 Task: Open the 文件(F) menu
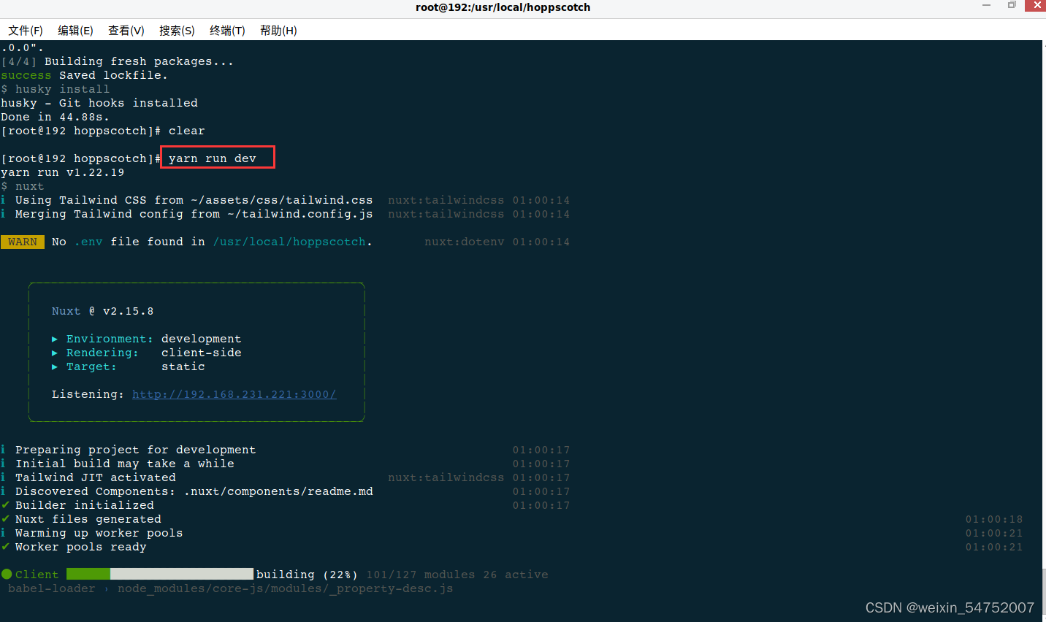(x=25, y=30)
